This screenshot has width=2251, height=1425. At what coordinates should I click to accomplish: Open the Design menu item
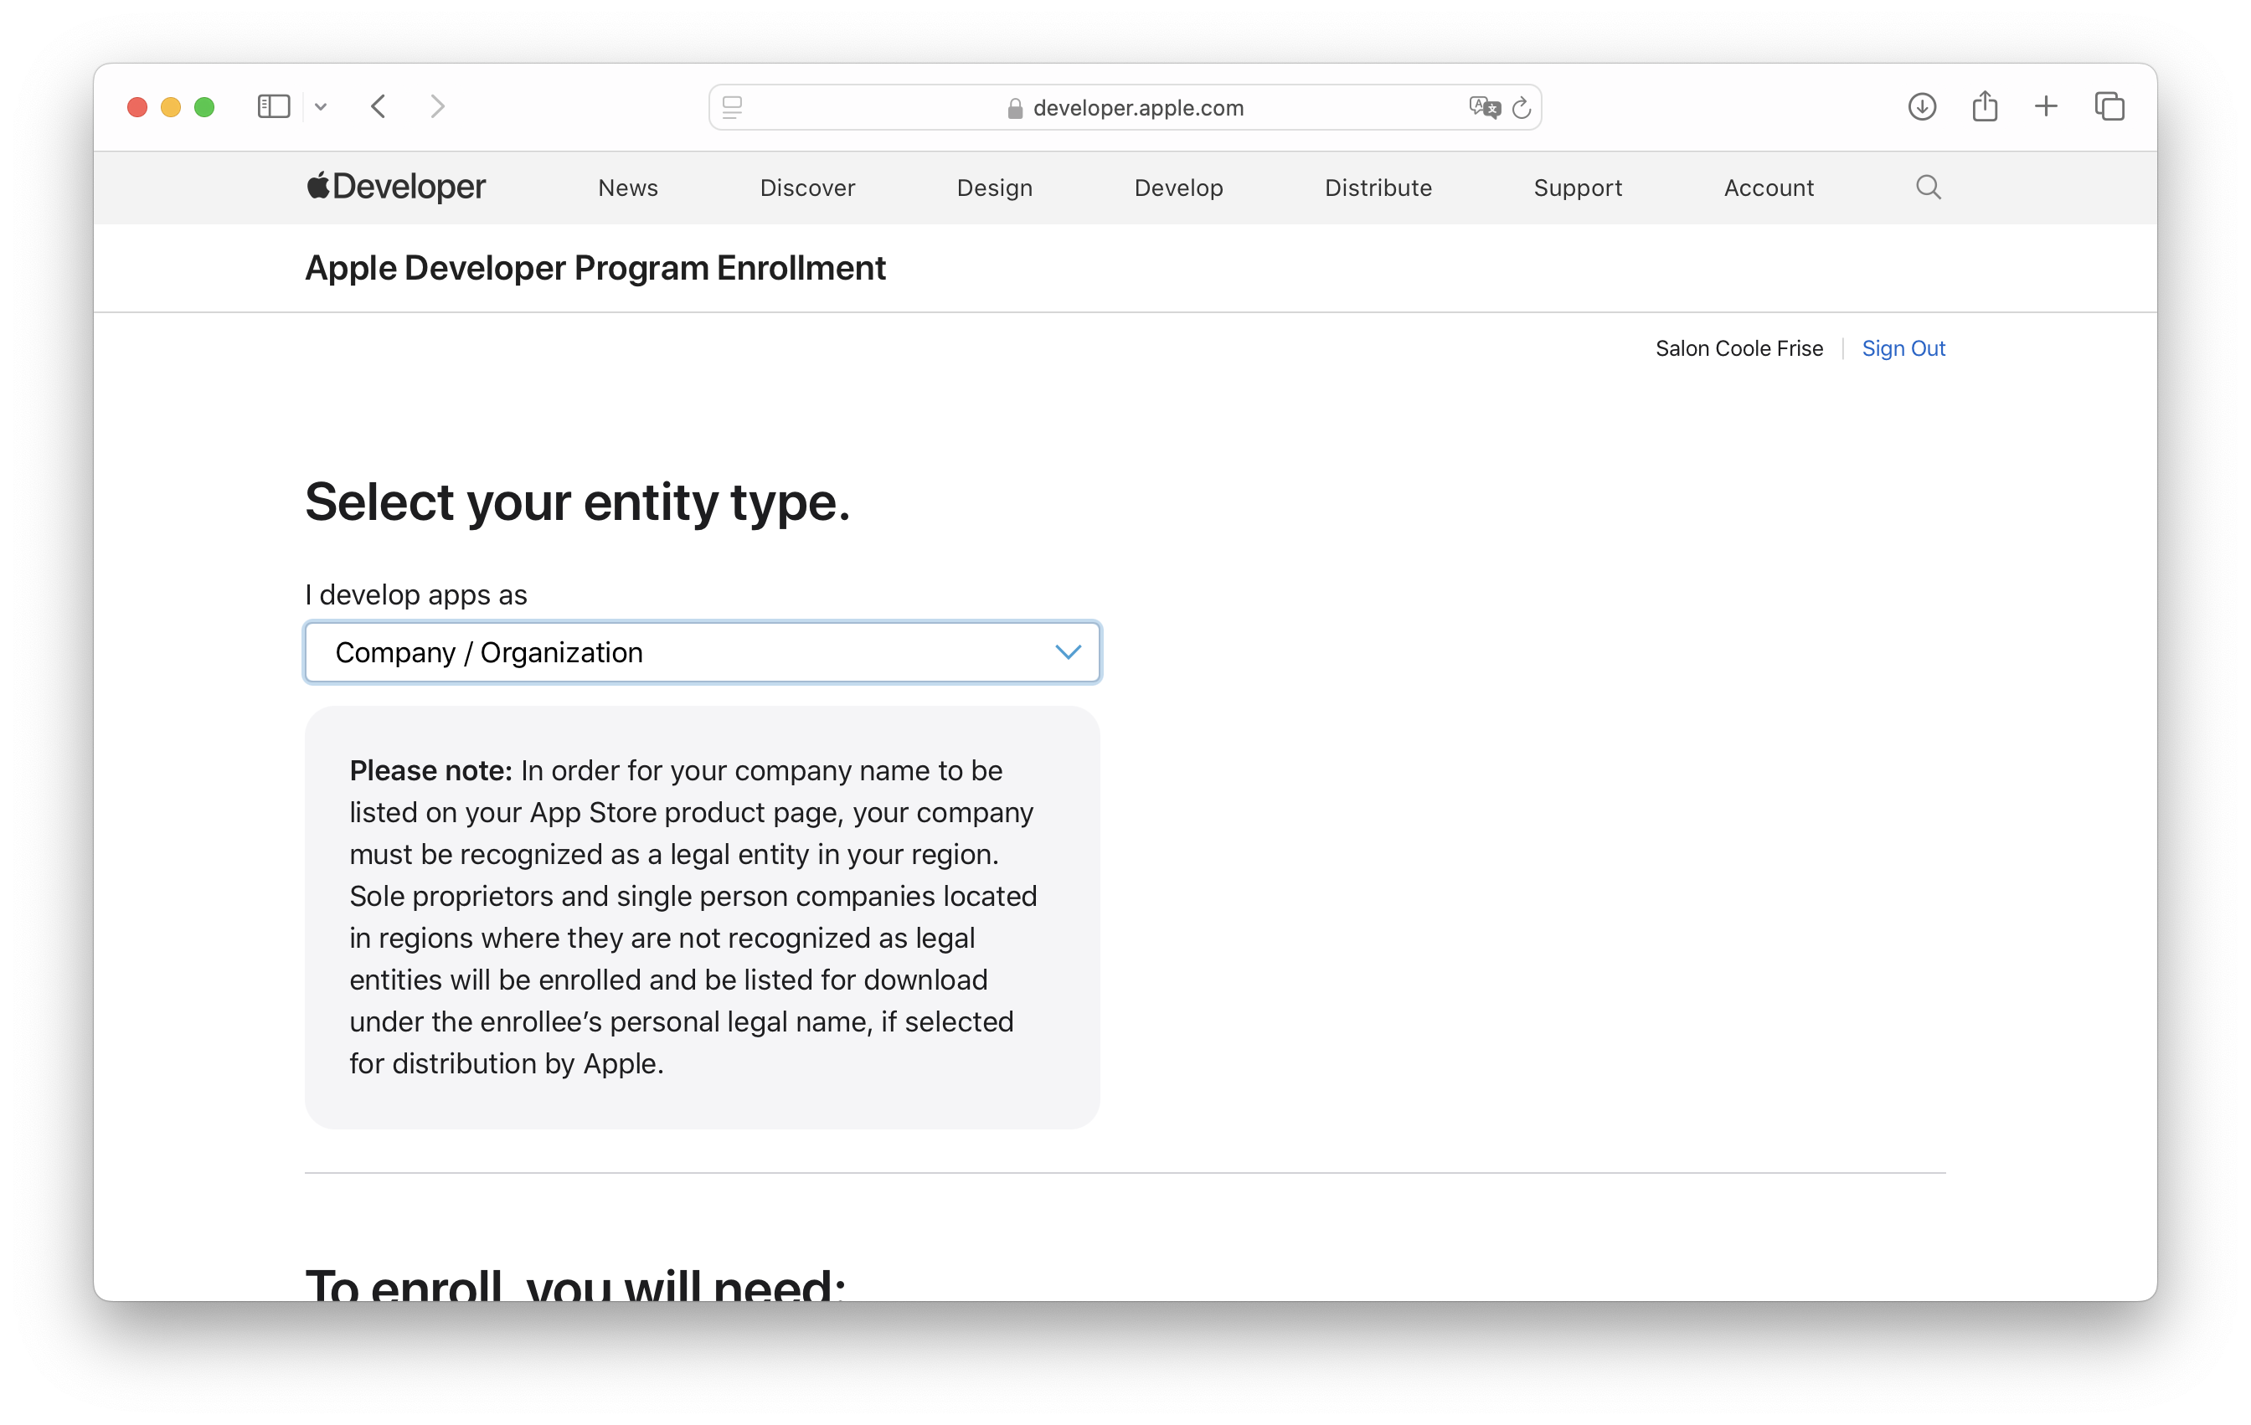(995, 188)
